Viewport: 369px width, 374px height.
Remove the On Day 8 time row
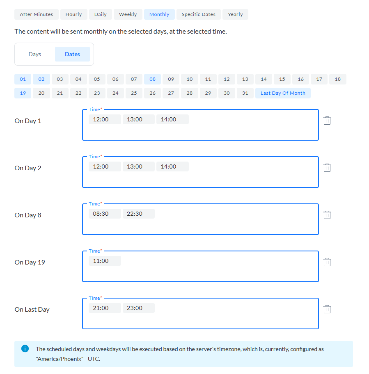click(x=327, y=215)
